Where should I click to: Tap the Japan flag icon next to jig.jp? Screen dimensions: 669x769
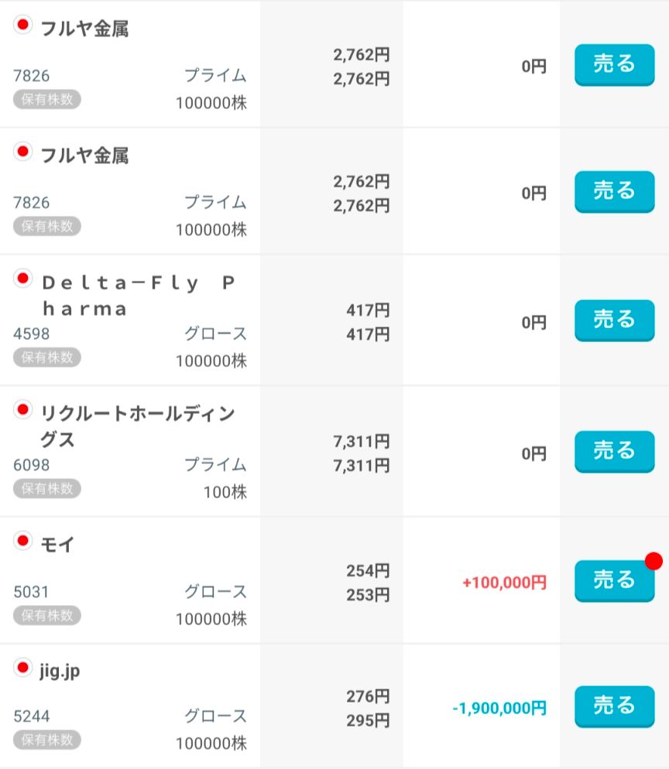coord(22,668)
